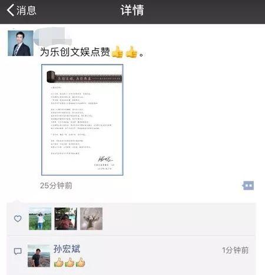Screen dimensions: 265x275
Task: Tap the 1分钟前 comment timestamp
Action: pyautogui.click(x=236, y=250)
